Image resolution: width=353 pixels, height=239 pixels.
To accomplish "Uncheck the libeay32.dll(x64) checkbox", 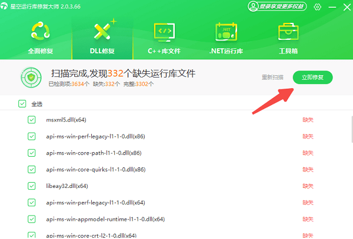I will [x=32, y=186].
